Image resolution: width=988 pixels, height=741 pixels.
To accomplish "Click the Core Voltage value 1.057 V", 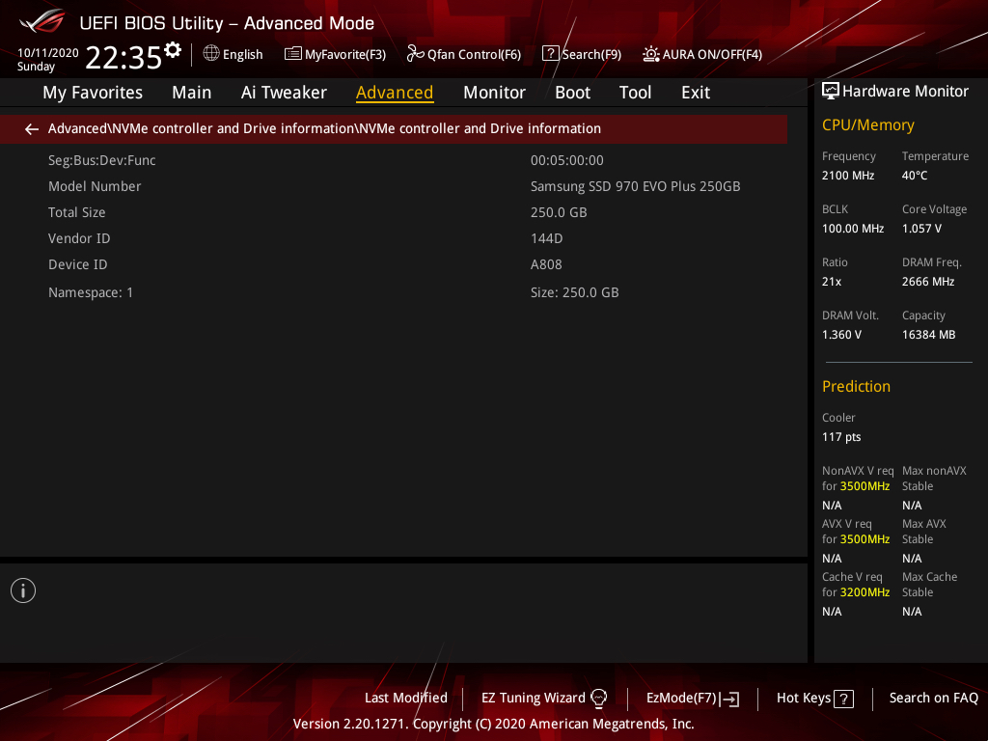I will point(921,228).
